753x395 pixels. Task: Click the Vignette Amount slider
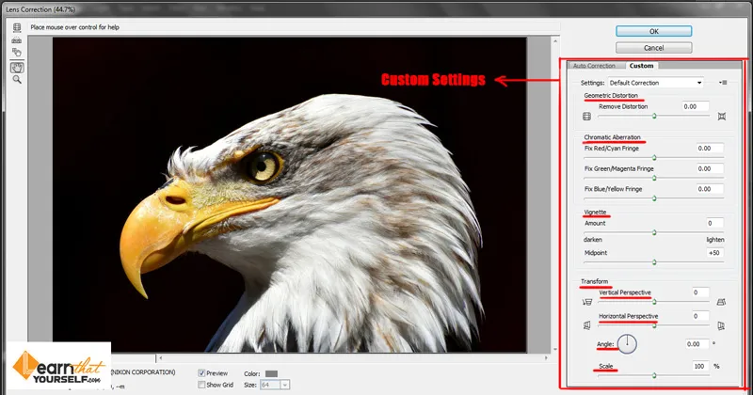653,232
